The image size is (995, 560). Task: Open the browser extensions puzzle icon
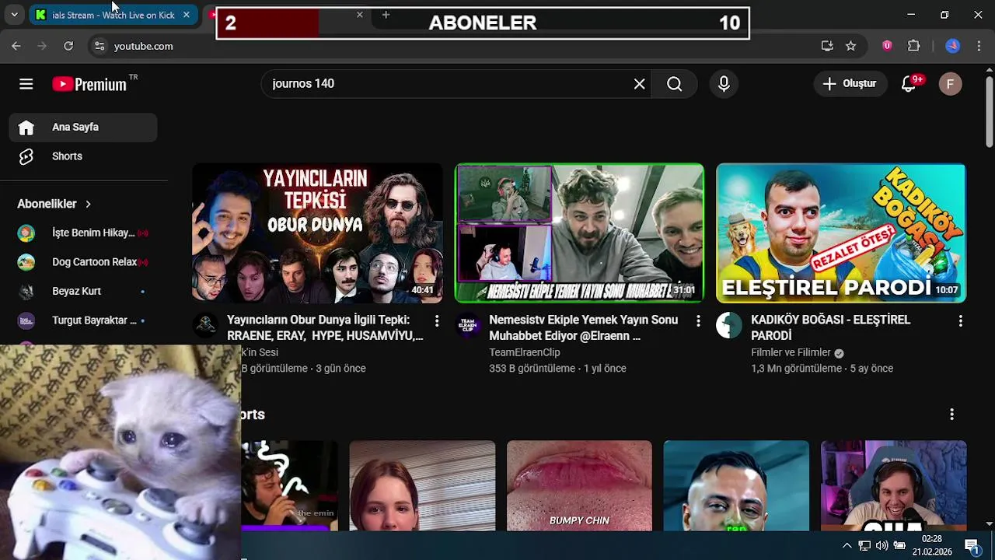click(x=914, y=46)
